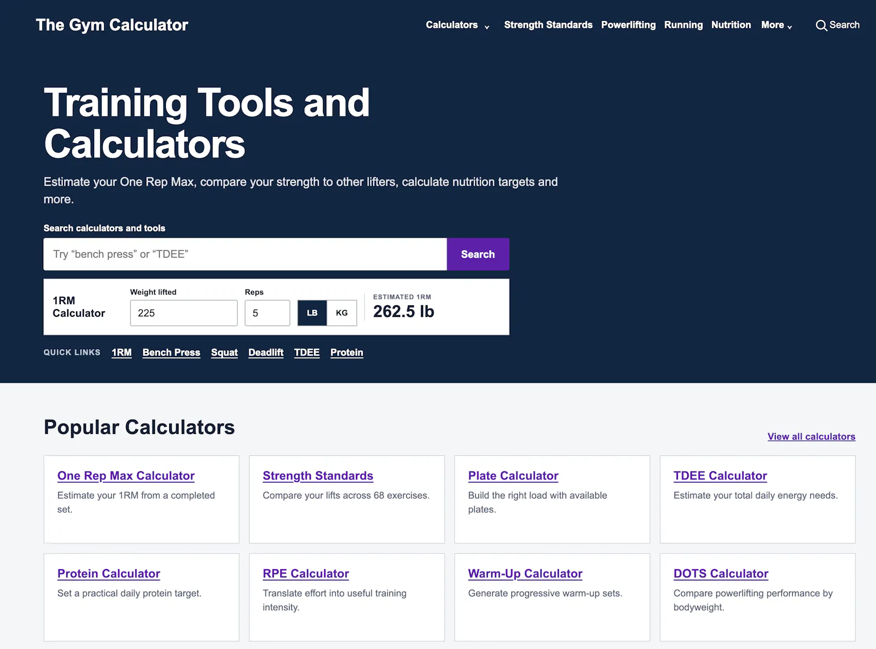Open Strength Standards in the top nav
This screenshot has height=649, width=876.
[x=548, y=25]
